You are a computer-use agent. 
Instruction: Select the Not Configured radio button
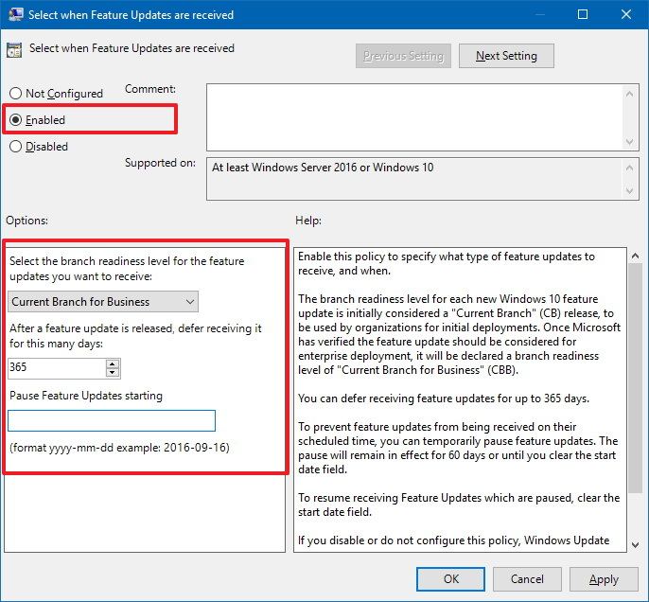(15, 94)
